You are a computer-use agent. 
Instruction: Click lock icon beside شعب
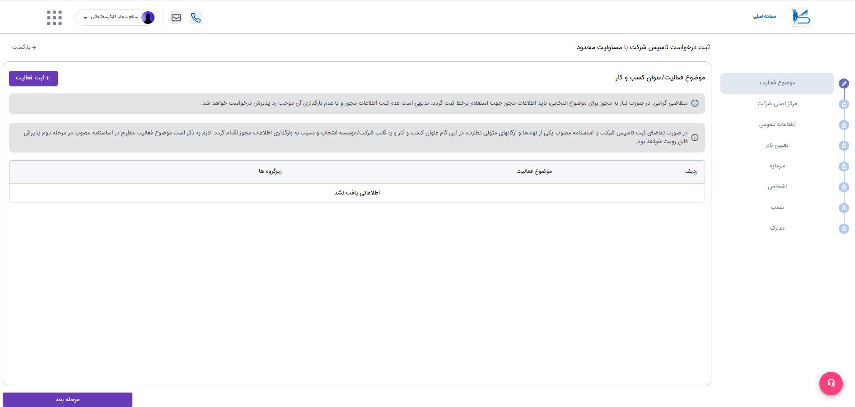point(844,208)
